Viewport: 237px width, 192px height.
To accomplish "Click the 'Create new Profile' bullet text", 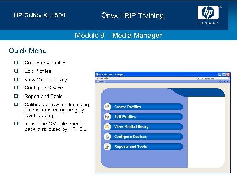I will pyautogui.click(x=45, y=63).
